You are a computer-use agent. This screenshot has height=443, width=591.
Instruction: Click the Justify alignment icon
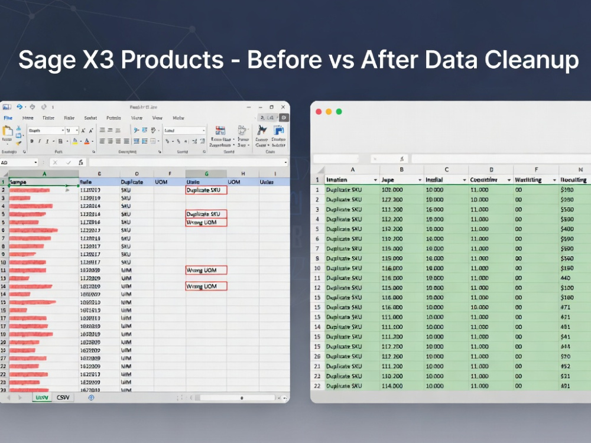(x=126, y=141)
